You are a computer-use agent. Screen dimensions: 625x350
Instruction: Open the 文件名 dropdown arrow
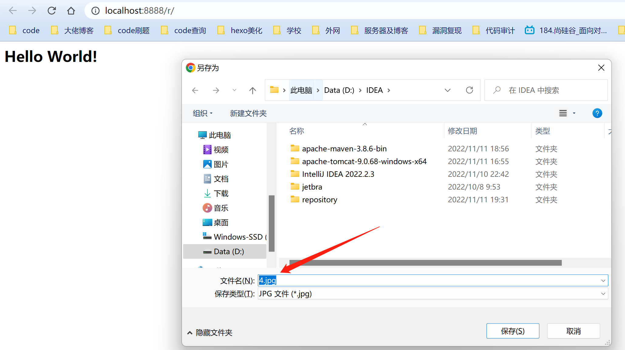click(603, 281)
